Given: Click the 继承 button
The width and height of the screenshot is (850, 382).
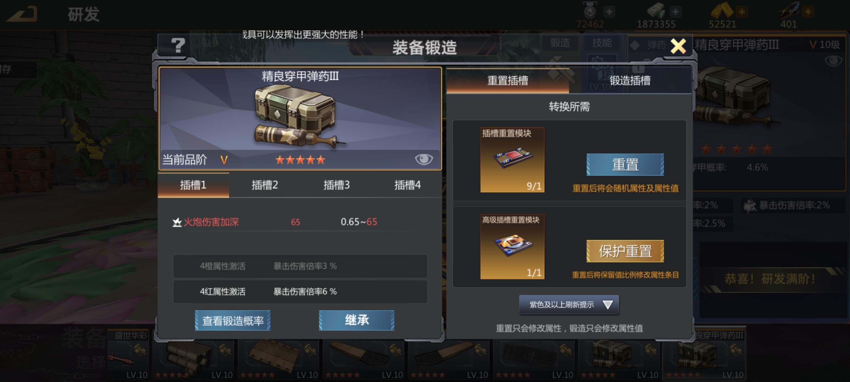Looking at the screenshot, I should [357, 320].
